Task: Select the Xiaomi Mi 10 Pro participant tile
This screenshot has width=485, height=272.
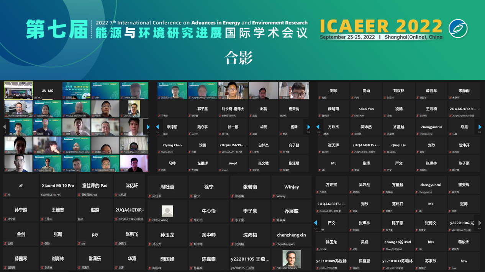Action: tap(58, 188)
